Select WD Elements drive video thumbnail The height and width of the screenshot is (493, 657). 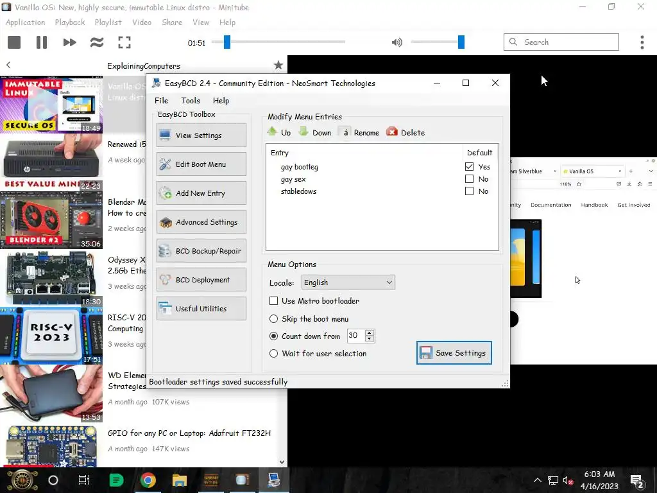click(x=51, y=394)
